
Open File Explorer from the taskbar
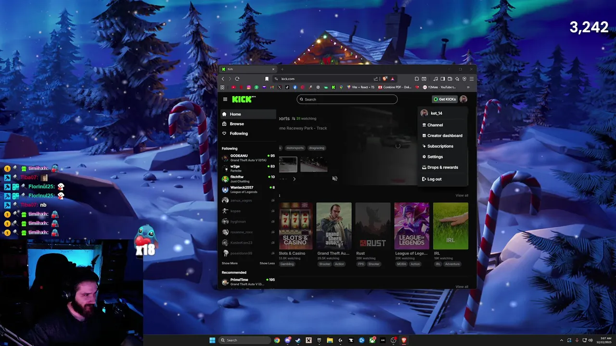click(x=330, y=340)
